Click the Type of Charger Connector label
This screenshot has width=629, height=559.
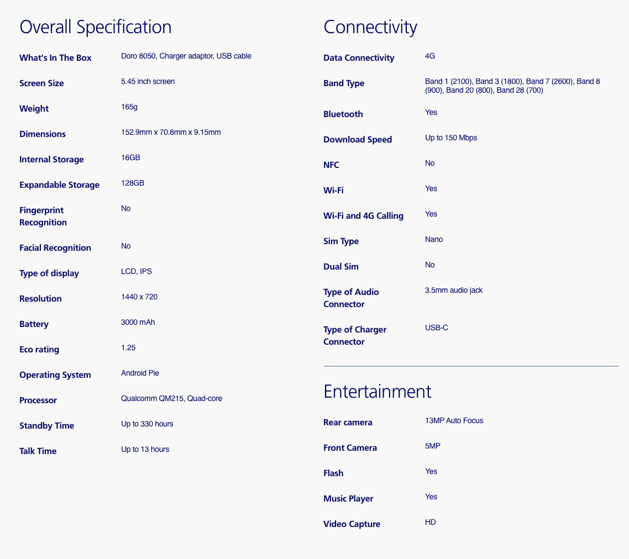click(x=354, y=336)
